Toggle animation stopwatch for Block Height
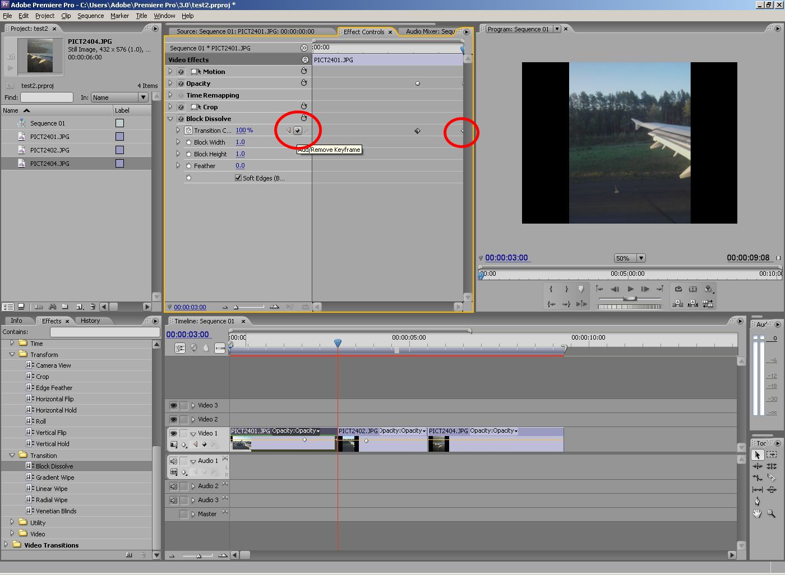Image resolution: width=785 pixels, height=575 pixels. click(189, 154)
